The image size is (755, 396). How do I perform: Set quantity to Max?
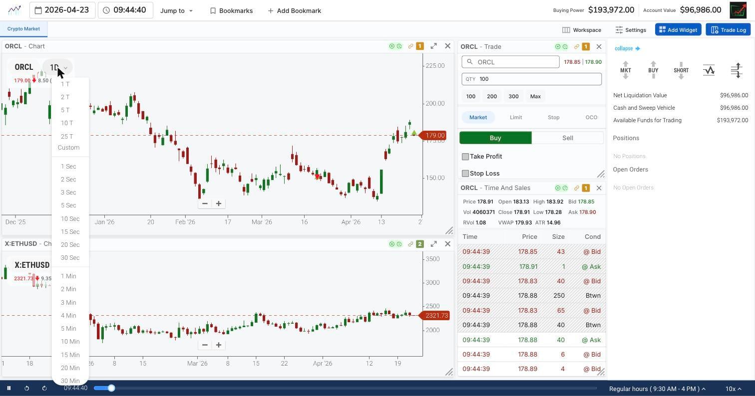click(535, 96)
